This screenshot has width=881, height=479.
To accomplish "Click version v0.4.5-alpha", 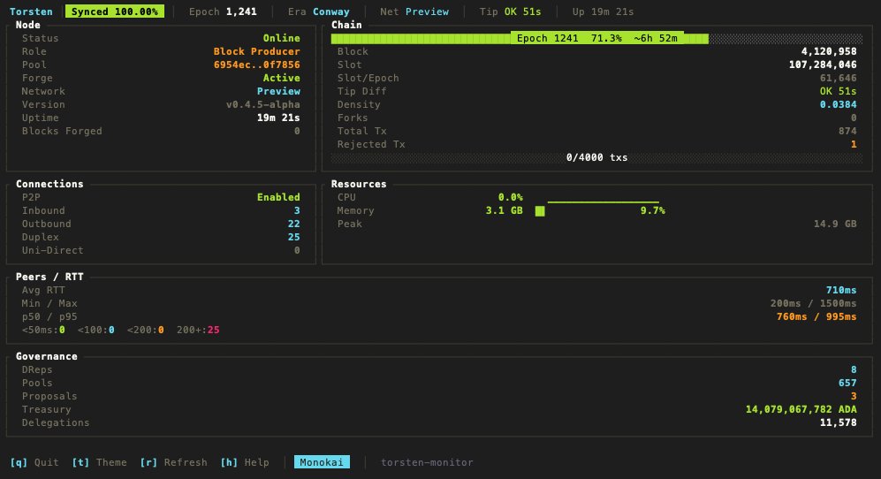I will click(x=263, y=104).
